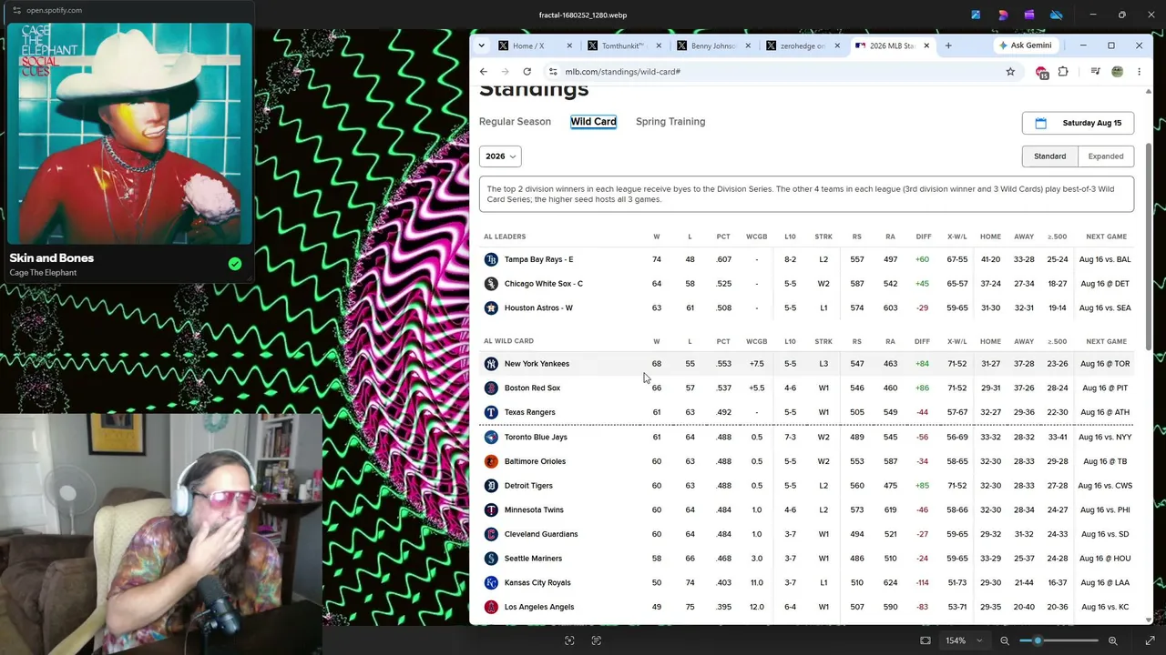
Task: Switch to the Tomthunkit tab
Action: click(619, 45)
